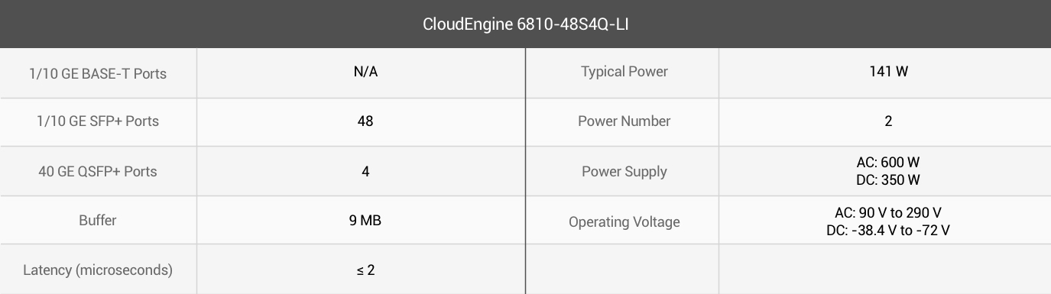Select the Buffer row label
1051x294 pixels.
pyautogui.click(x=98, y=220)
